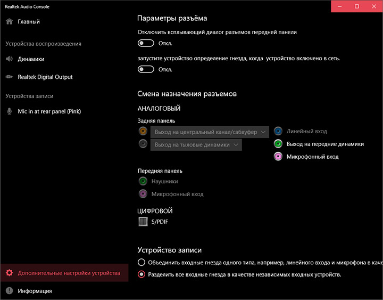Click the front panel microphone jack icon
The image size is (383, 300).
tap(143, 194)
